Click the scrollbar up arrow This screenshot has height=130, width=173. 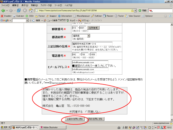pos(172,24)
